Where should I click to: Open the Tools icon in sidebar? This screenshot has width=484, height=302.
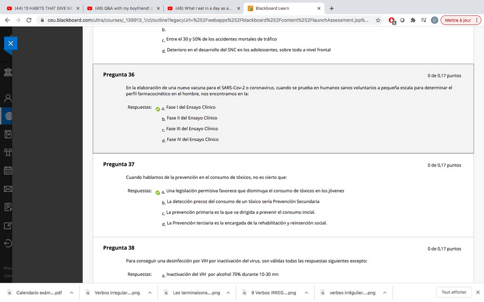coord(8,226)
